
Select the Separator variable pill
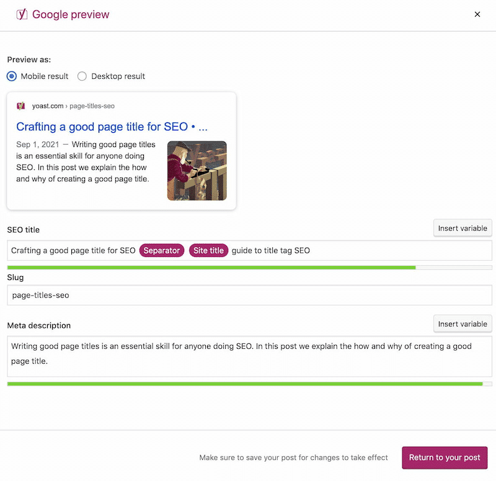[161, 250]
